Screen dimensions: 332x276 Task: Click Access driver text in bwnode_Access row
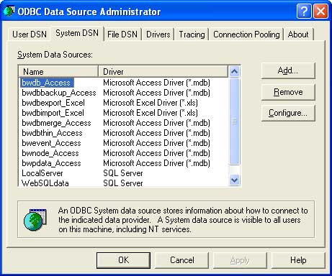156,153
